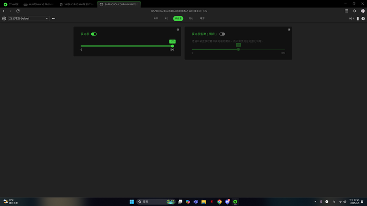Select the highlighted green microphone tab

point(178,18)
